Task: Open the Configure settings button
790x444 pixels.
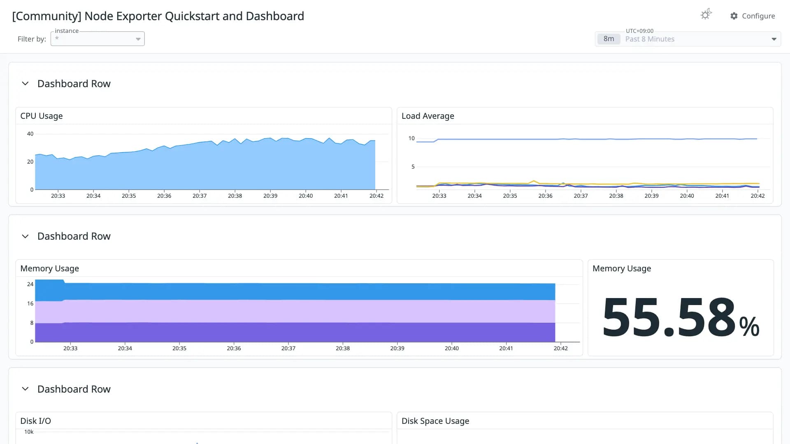Action: [753, 16]
